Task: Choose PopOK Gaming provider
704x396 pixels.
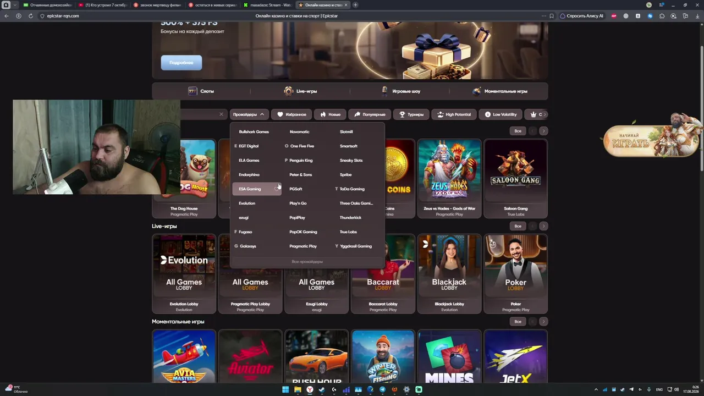Action: 303,232
